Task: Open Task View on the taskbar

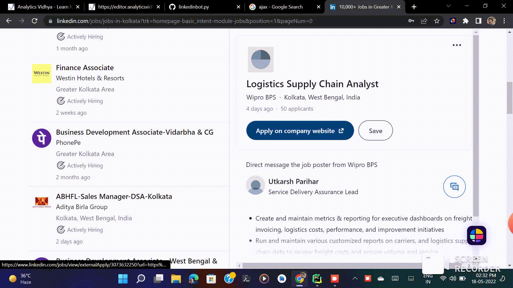Action: (x=158, y=279)
